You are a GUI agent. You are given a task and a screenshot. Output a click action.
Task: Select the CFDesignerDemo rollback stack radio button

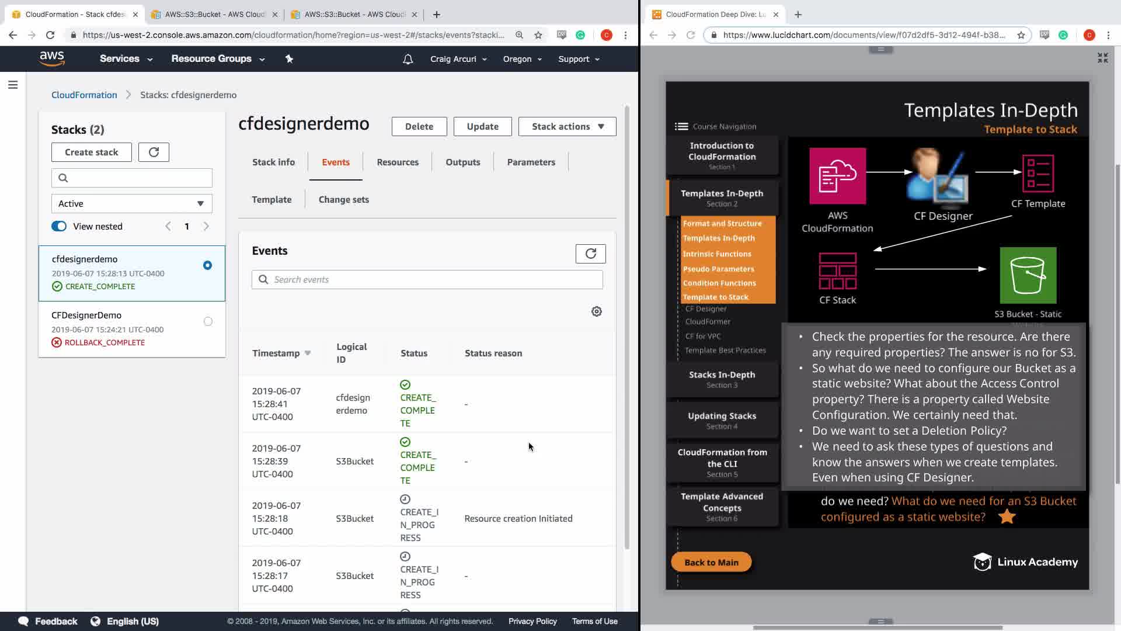[x=208, y=322]
